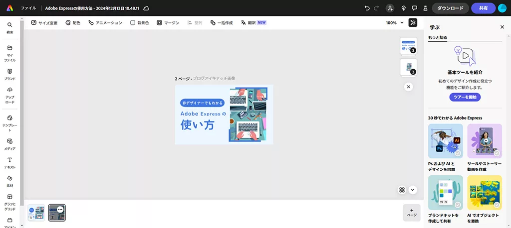Invite collaborators with the person-plus icon
Screen dimensions: 511x228
click(390, 8)
